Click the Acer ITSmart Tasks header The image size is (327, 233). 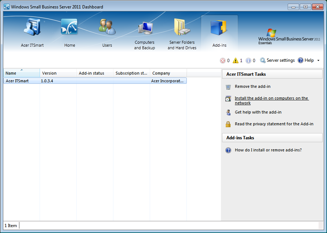(272, 74)
